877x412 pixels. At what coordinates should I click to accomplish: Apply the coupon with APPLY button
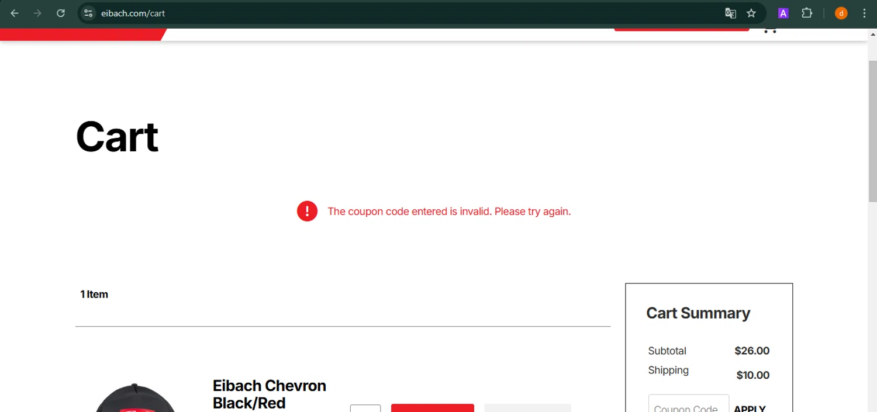pyautogui.click(x=750, y=408)
